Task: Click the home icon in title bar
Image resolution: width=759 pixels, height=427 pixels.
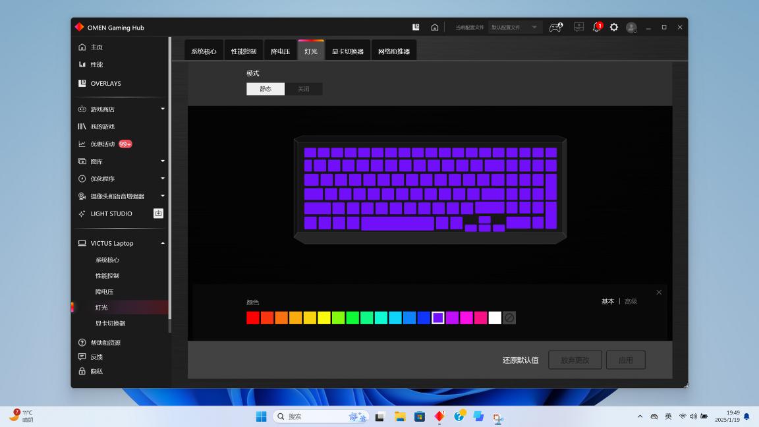Action: click(x=435, y=27)
